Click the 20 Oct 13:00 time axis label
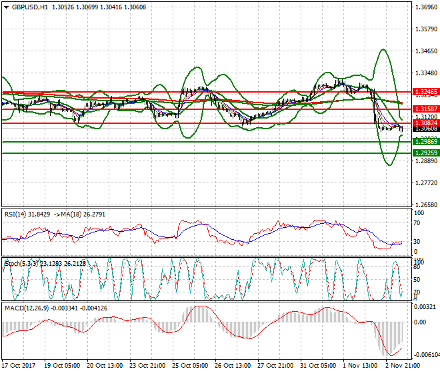Viewport: 440px width, 373px height. 105,366
